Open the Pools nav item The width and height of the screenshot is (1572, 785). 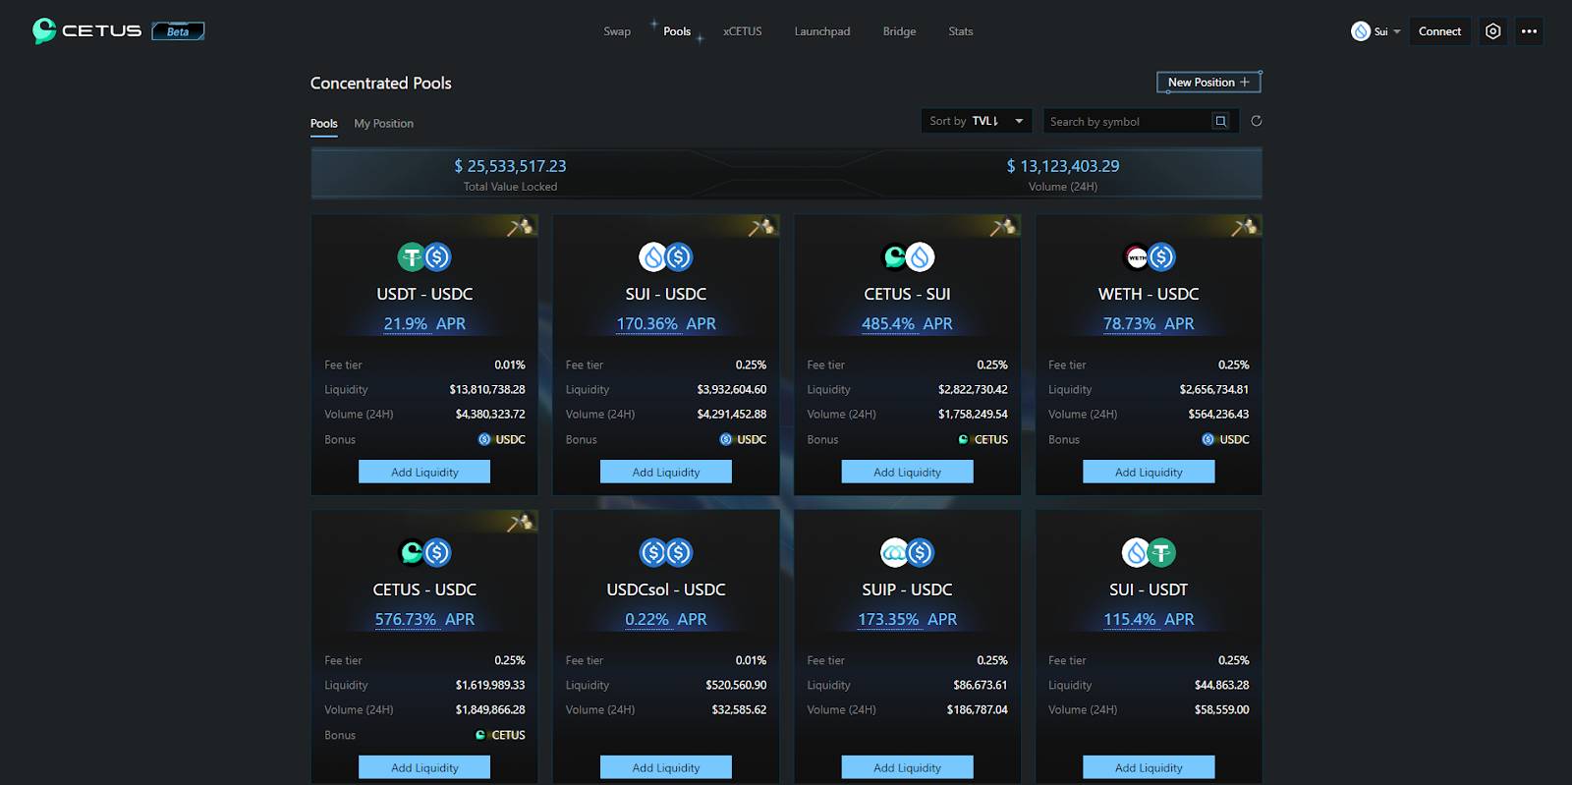coord(677,31)
